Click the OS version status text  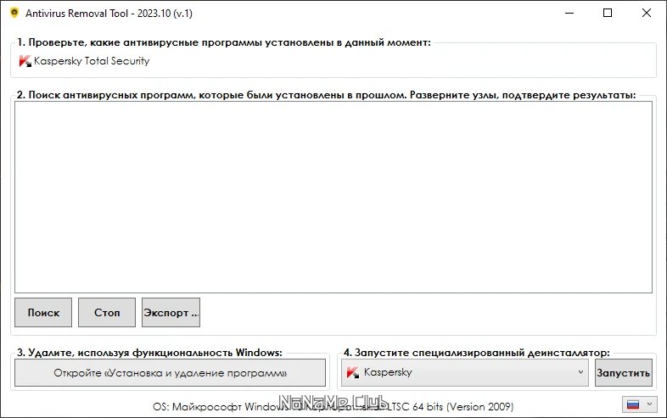click(333, 406)
